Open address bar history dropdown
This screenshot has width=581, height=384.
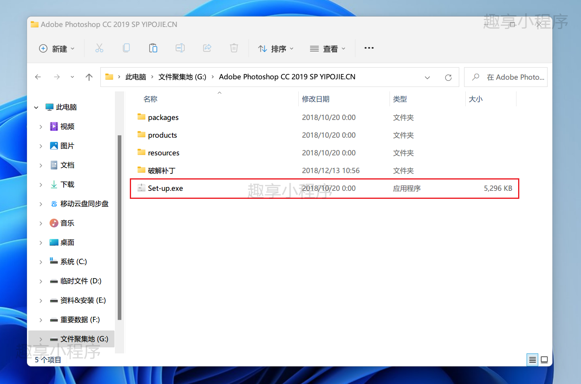427,77
